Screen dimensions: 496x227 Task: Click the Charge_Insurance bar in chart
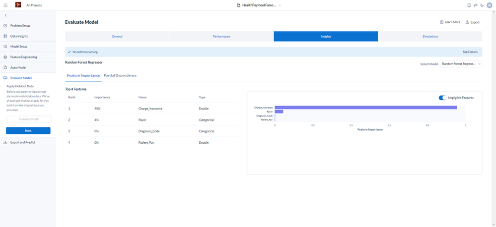pyautogui.click(x=366, y=108)
